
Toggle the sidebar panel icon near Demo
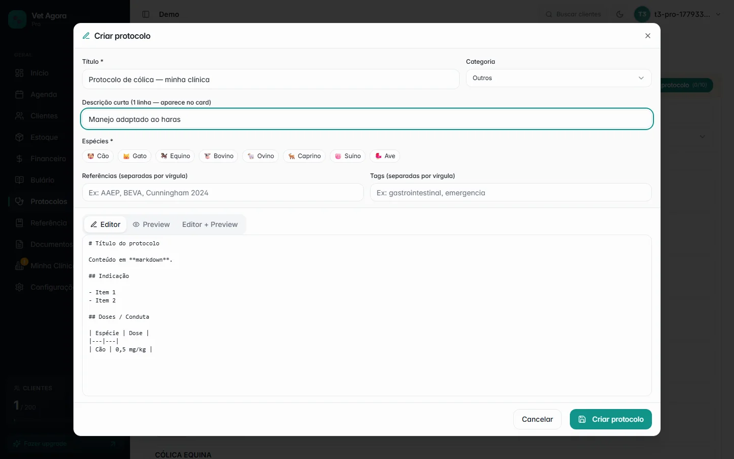tap(146, 14)
